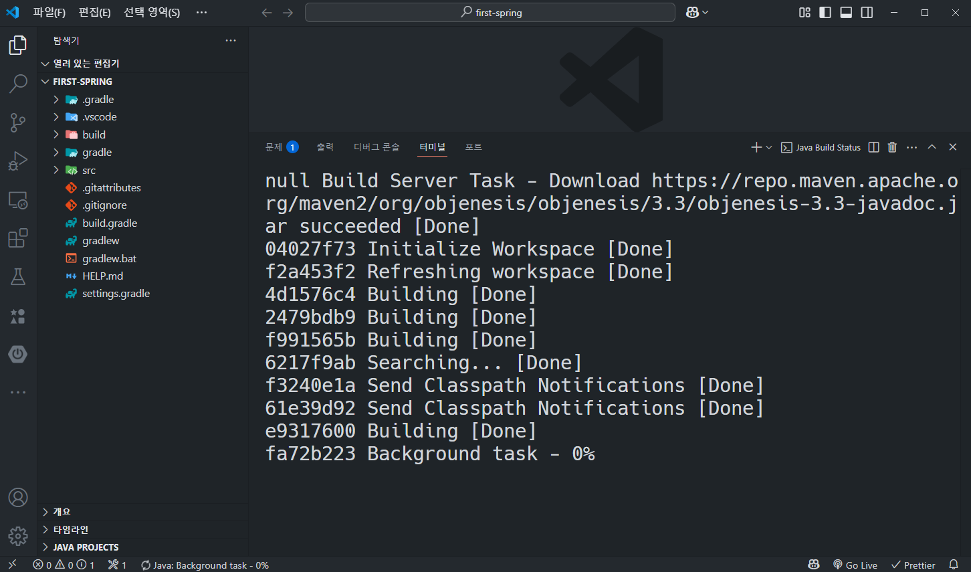Open the Spring Boot Dashboard icon
The height and width of the screenshot is (572, 971).
pos(18,354)
